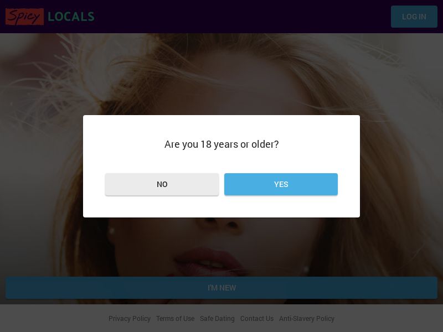Click the age verification question text
Image resolution: width=443 pixels, height=332 pixels.
coord(221,144)
